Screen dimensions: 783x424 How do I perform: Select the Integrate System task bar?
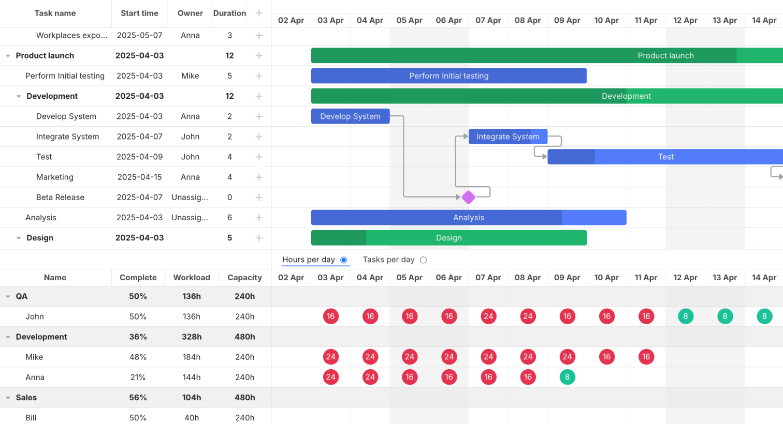[508, 137]
